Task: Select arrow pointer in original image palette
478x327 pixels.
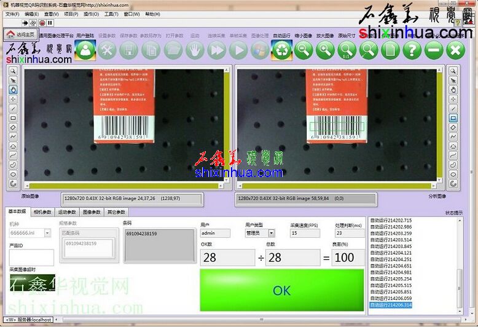Action: click(13, 81)
